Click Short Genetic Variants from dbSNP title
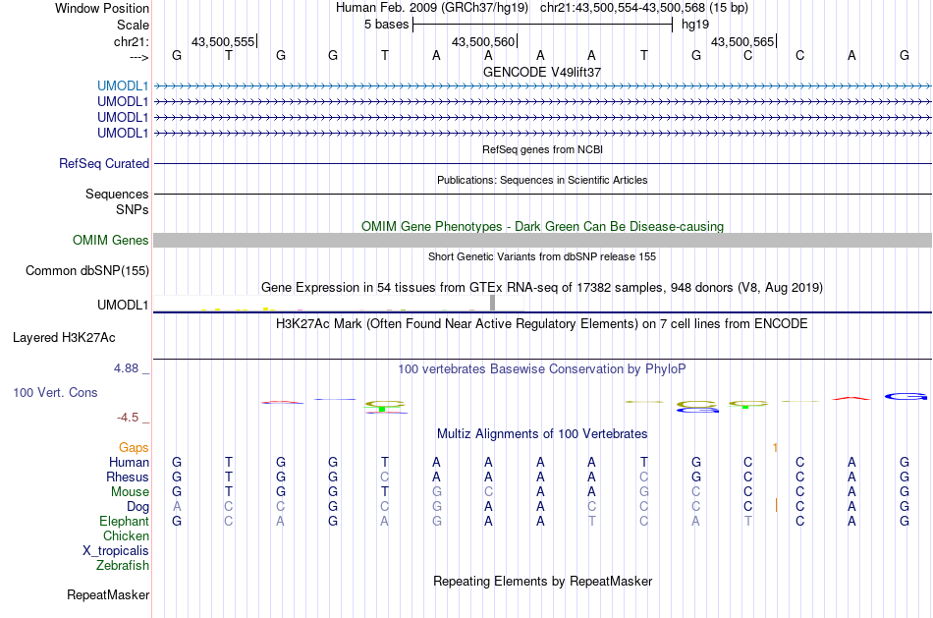933x618 pixels. tap(542, 256)
